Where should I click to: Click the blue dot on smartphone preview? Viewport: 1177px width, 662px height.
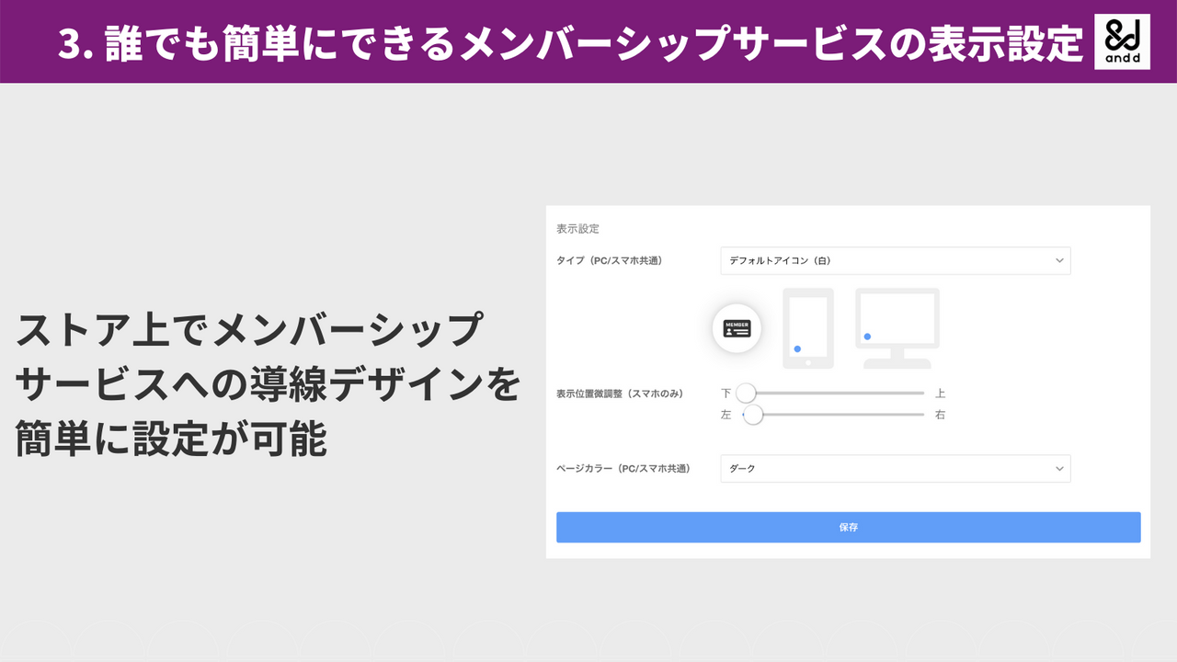tap(797, 349)
